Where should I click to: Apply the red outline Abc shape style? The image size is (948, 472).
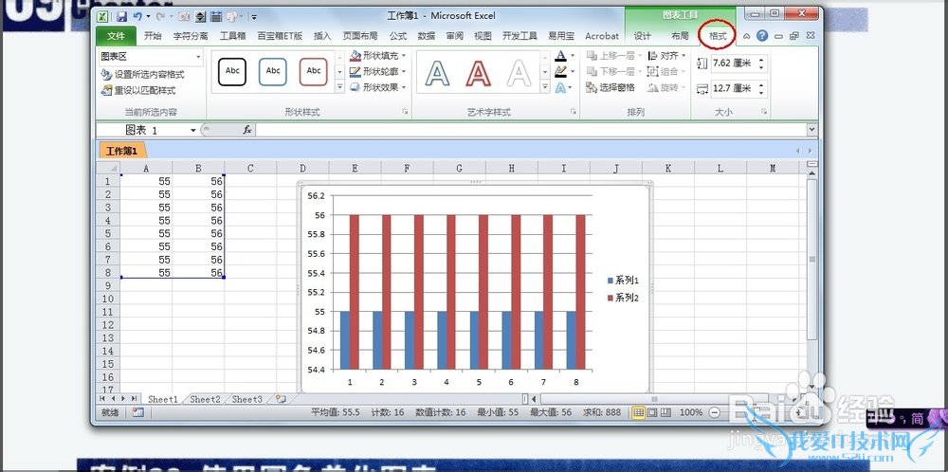coord(313,71)
